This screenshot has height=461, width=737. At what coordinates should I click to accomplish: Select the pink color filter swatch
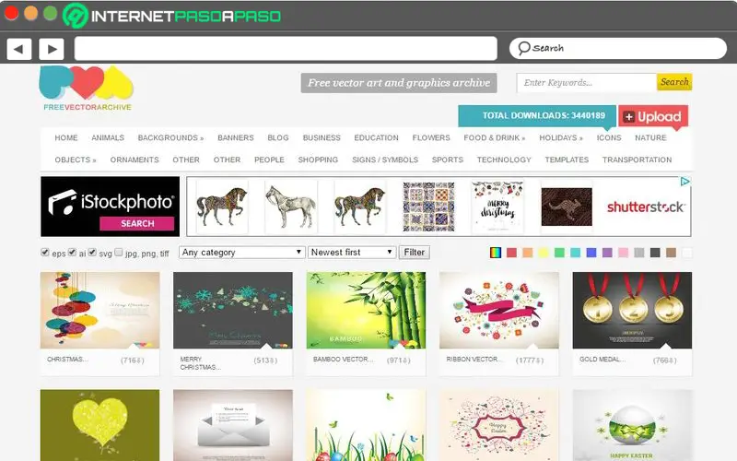[x=624, y=253]
